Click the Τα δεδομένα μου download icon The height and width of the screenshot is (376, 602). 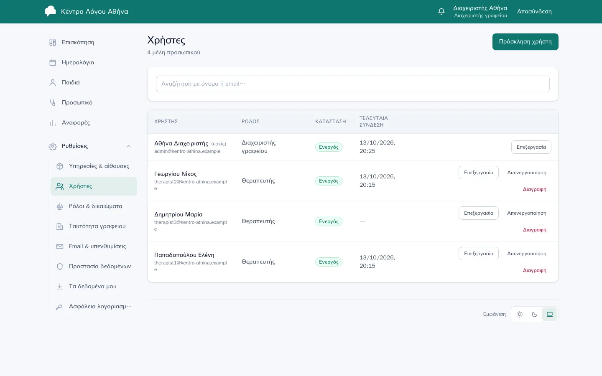tap(60, 287)
